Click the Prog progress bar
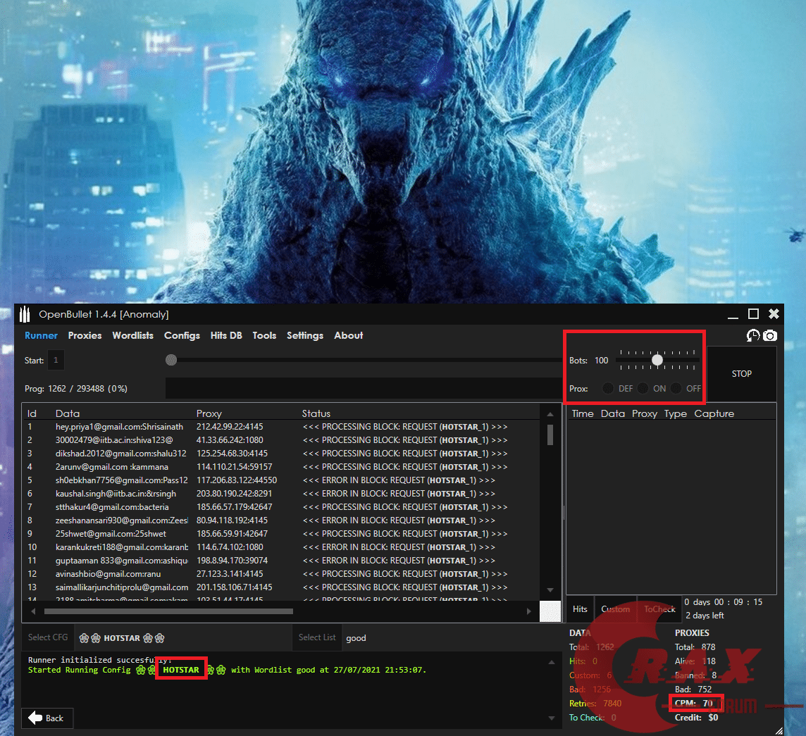The height and width of the screenshot is (736, 806). (364, 388)
